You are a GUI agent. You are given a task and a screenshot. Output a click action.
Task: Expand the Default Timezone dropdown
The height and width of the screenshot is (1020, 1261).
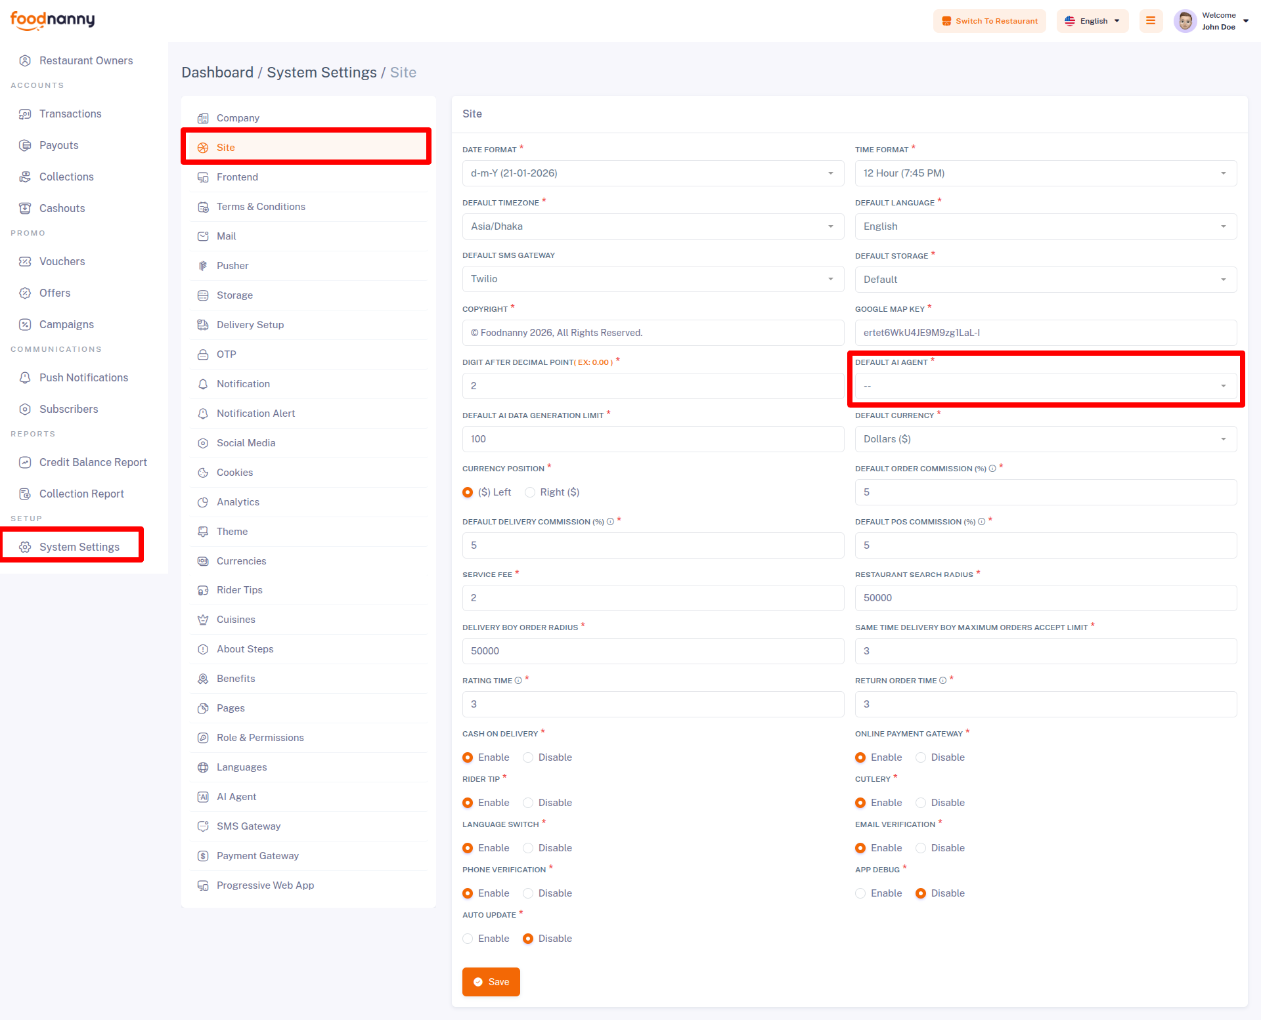pyautogui.click(x=653, y=226)
